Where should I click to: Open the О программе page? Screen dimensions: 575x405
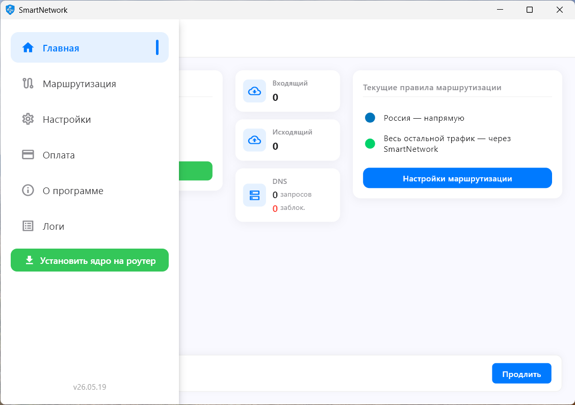pyautogui.click(x=90, y=190)
